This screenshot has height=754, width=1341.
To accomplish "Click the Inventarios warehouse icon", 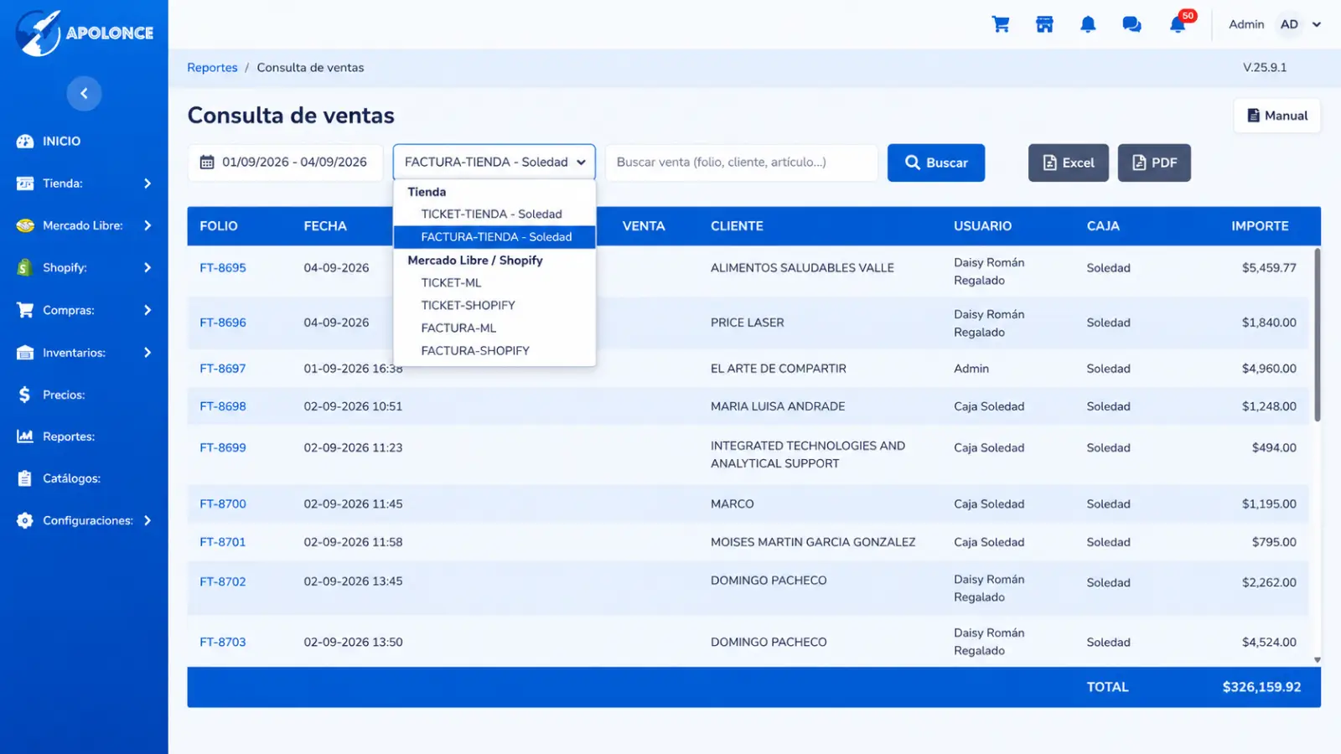I will (x=25, y=352).
